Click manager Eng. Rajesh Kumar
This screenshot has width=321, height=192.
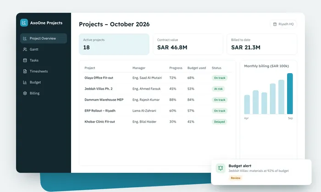coord(146,100)
